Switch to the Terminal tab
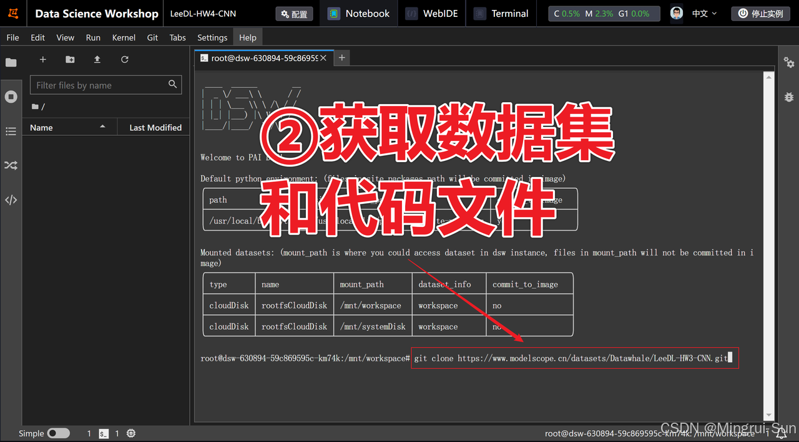This screenshot has width=799, height=442. tap(501, 13)
